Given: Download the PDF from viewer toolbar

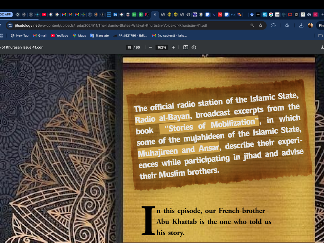Looking at the screenshot, I should [322, 47].
